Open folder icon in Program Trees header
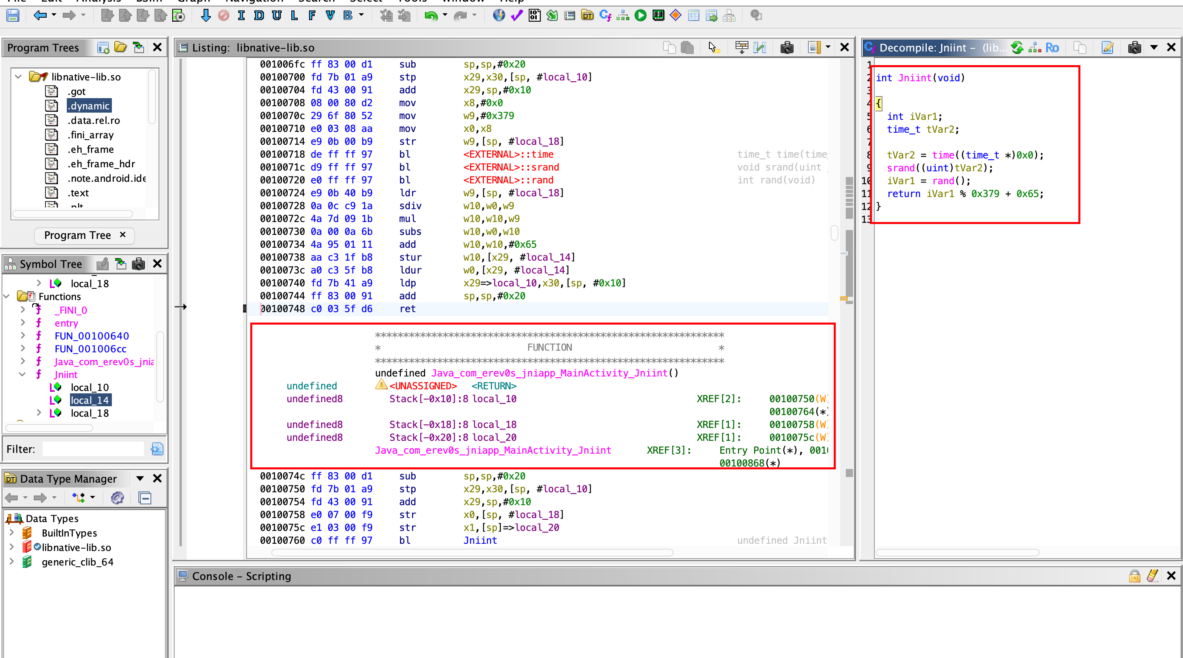This screenshot has width=1183, height=658. [x=120, y=47]
